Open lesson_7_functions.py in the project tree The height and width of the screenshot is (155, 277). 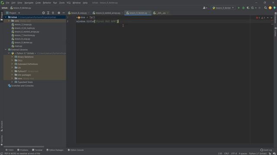pos(25,35)
